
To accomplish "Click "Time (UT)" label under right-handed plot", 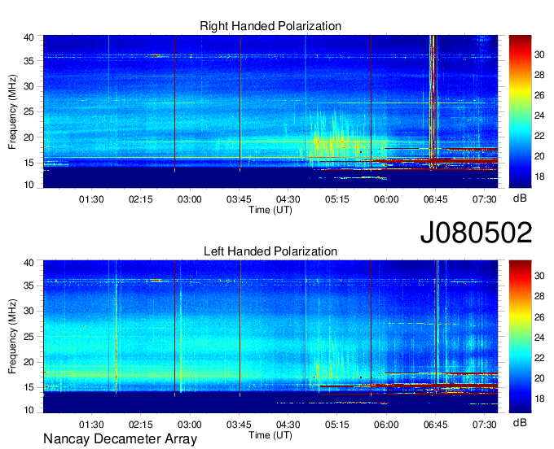I will [270, 210].
